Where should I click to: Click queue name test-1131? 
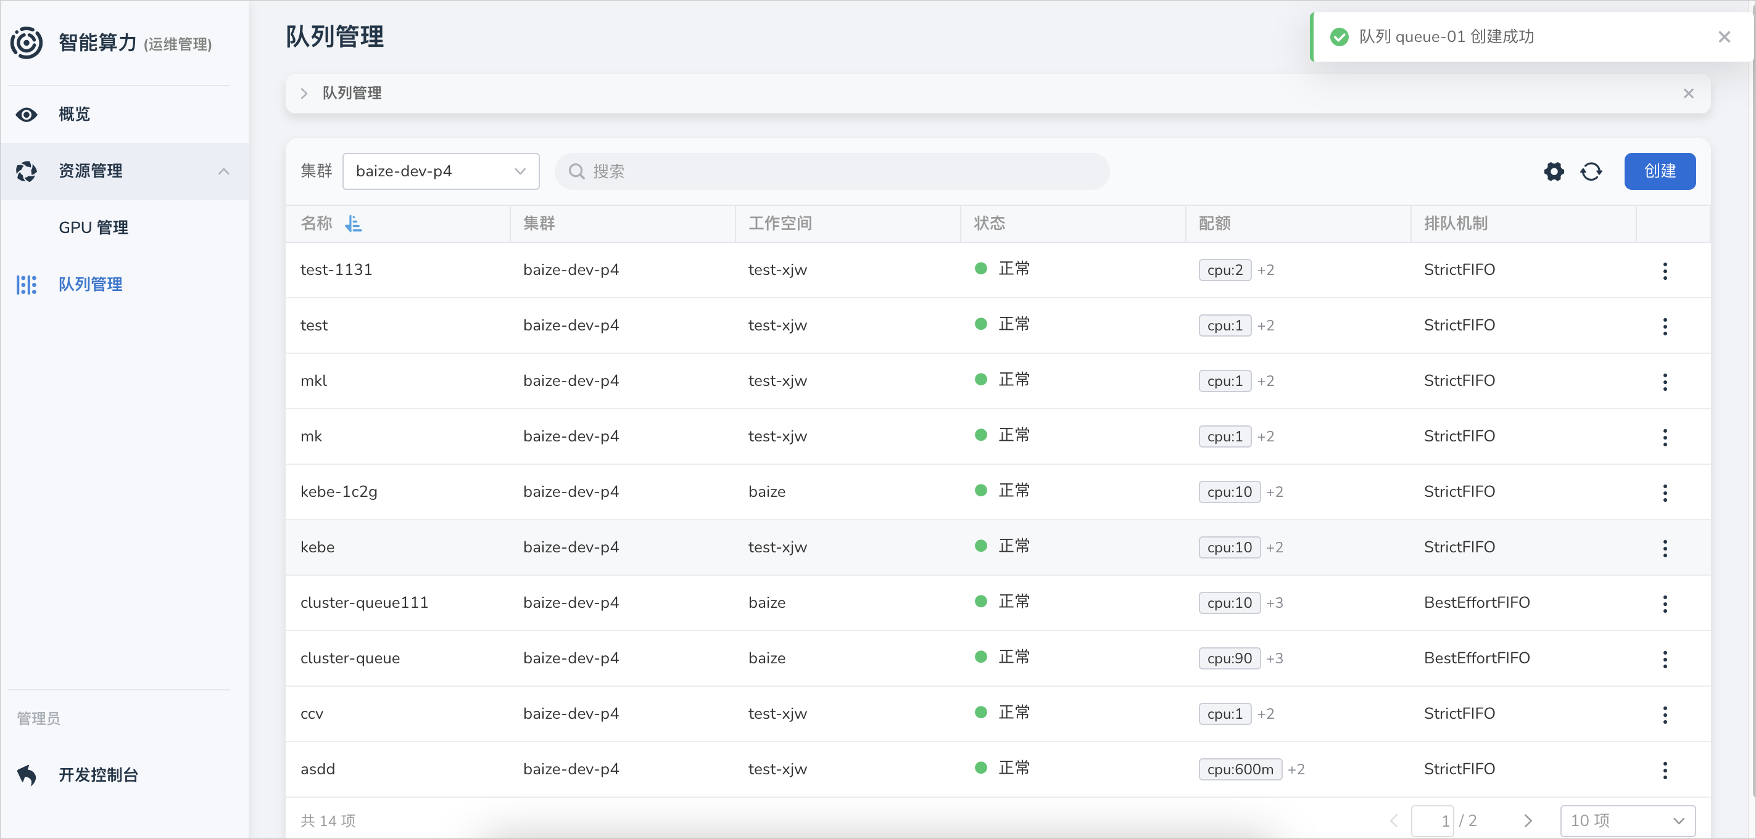coord(336,269)
